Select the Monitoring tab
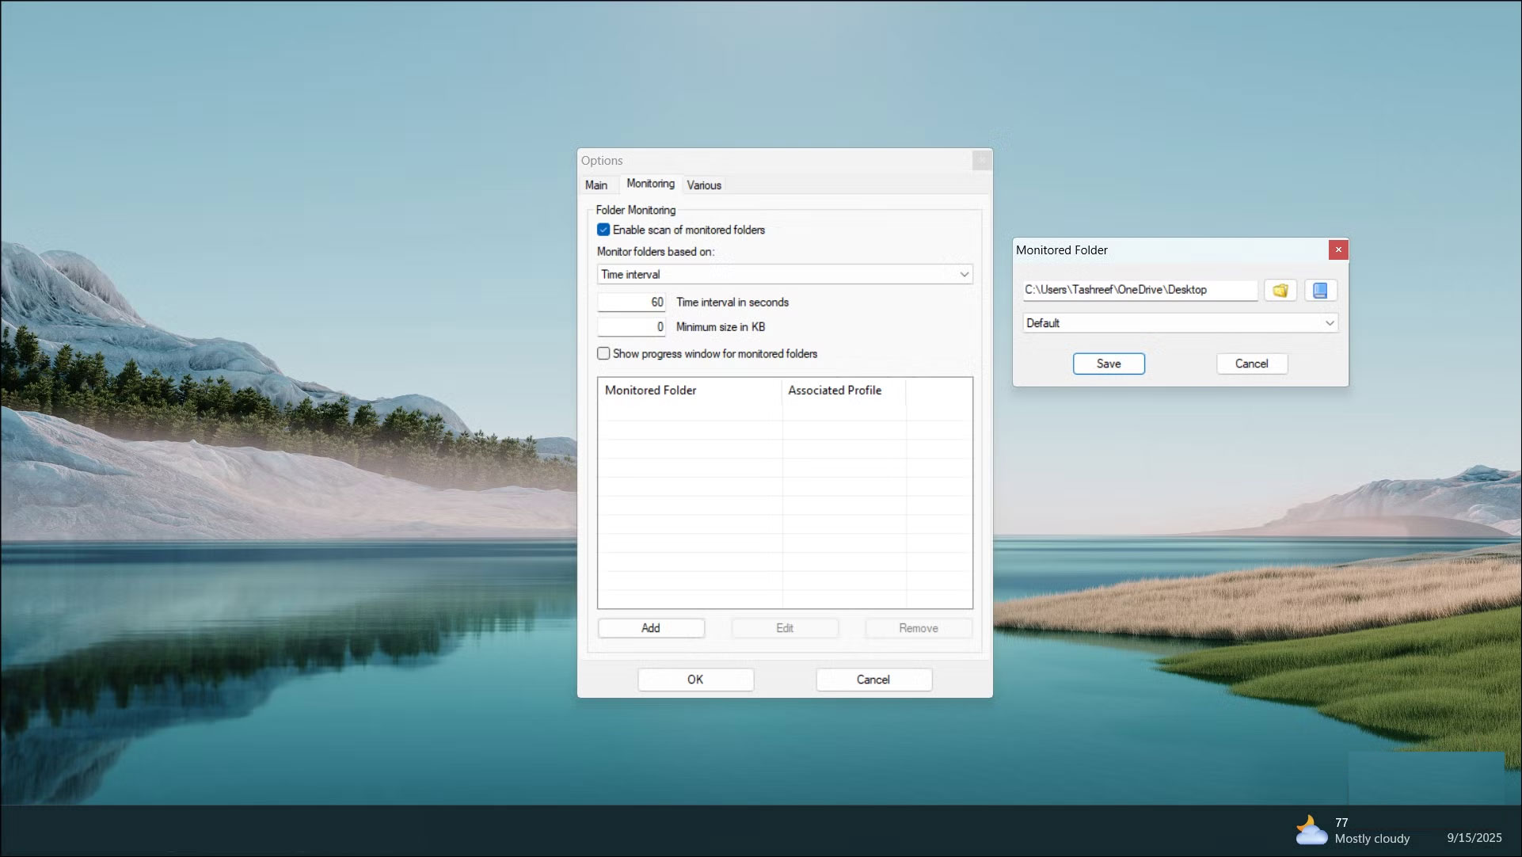The width and height of the screenshot is (1522, 857). (x=650, y=184)
